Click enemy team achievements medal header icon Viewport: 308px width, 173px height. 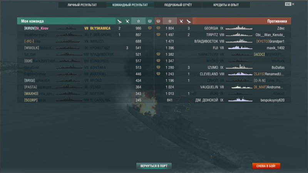(x=158, y=21)
